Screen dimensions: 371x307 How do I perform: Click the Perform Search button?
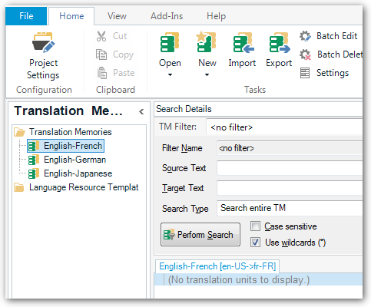click(x=200, y=234)
